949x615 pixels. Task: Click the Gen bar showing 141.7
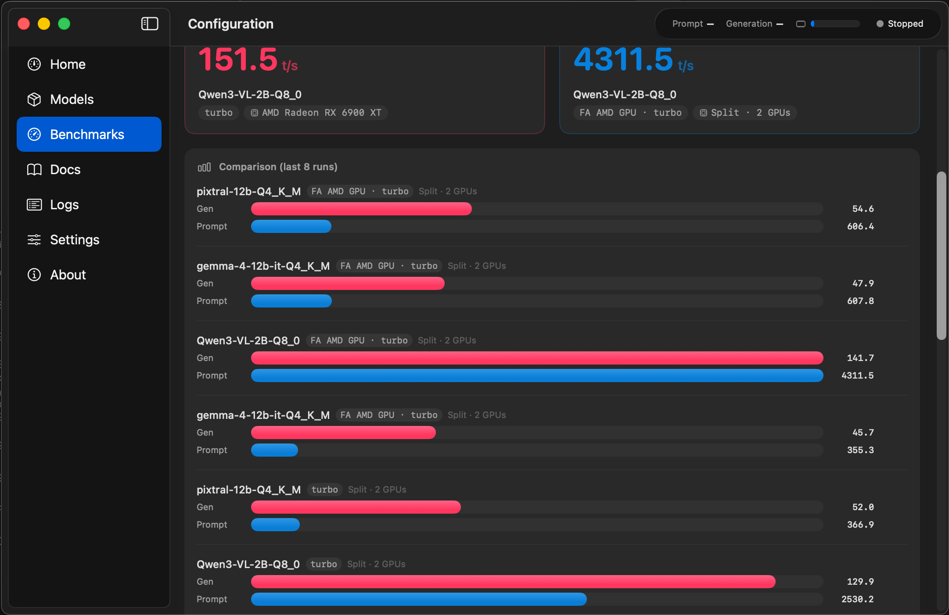[x=537, y=358]
